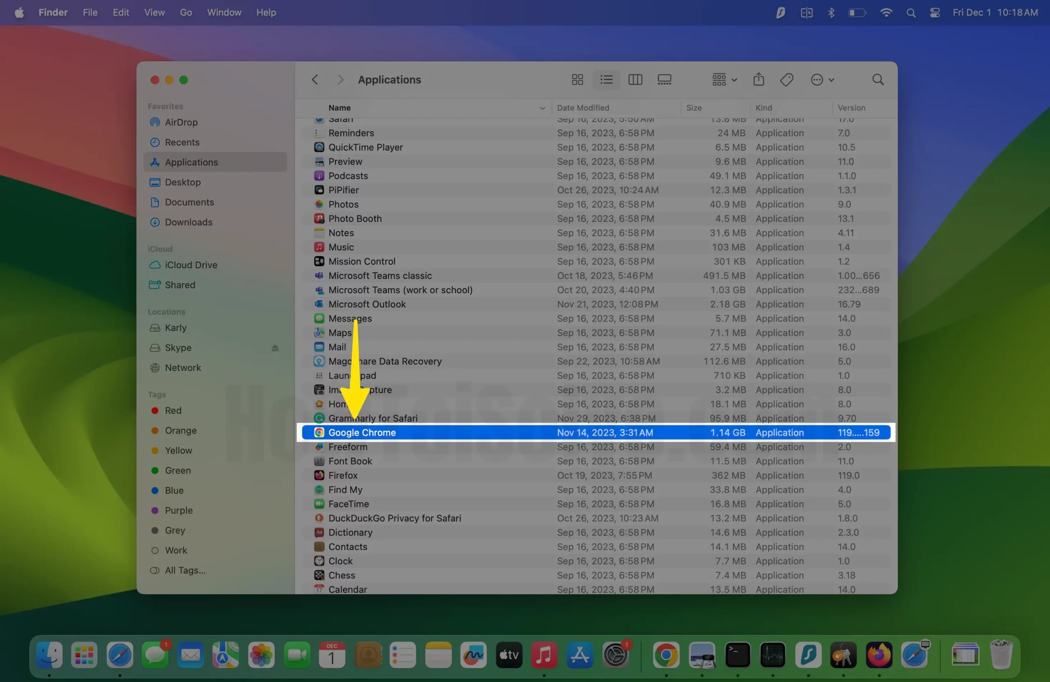Select Downloads in the sidebar

[x=215, y=222]
